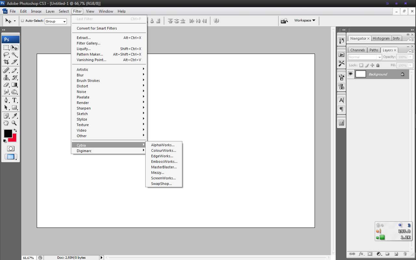The width and height of the screenshot is (416, 260).
Task: Select the Notes tool
Action: (x=6, y=116)
